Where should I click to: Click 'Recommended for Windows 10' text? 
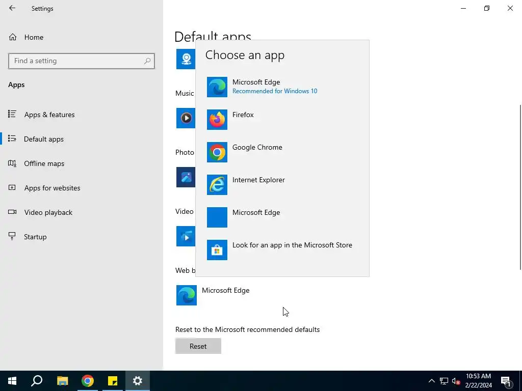[275, 91]
